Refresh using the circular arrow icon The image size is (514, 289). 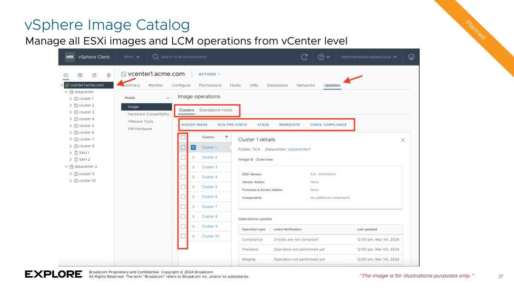point(304,57)
